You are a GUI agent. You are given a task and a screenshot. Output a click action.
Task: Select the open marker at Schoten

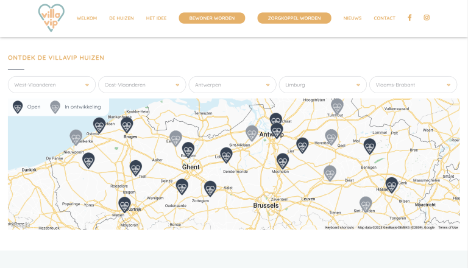pyautogui.click(x=276, y=119)
